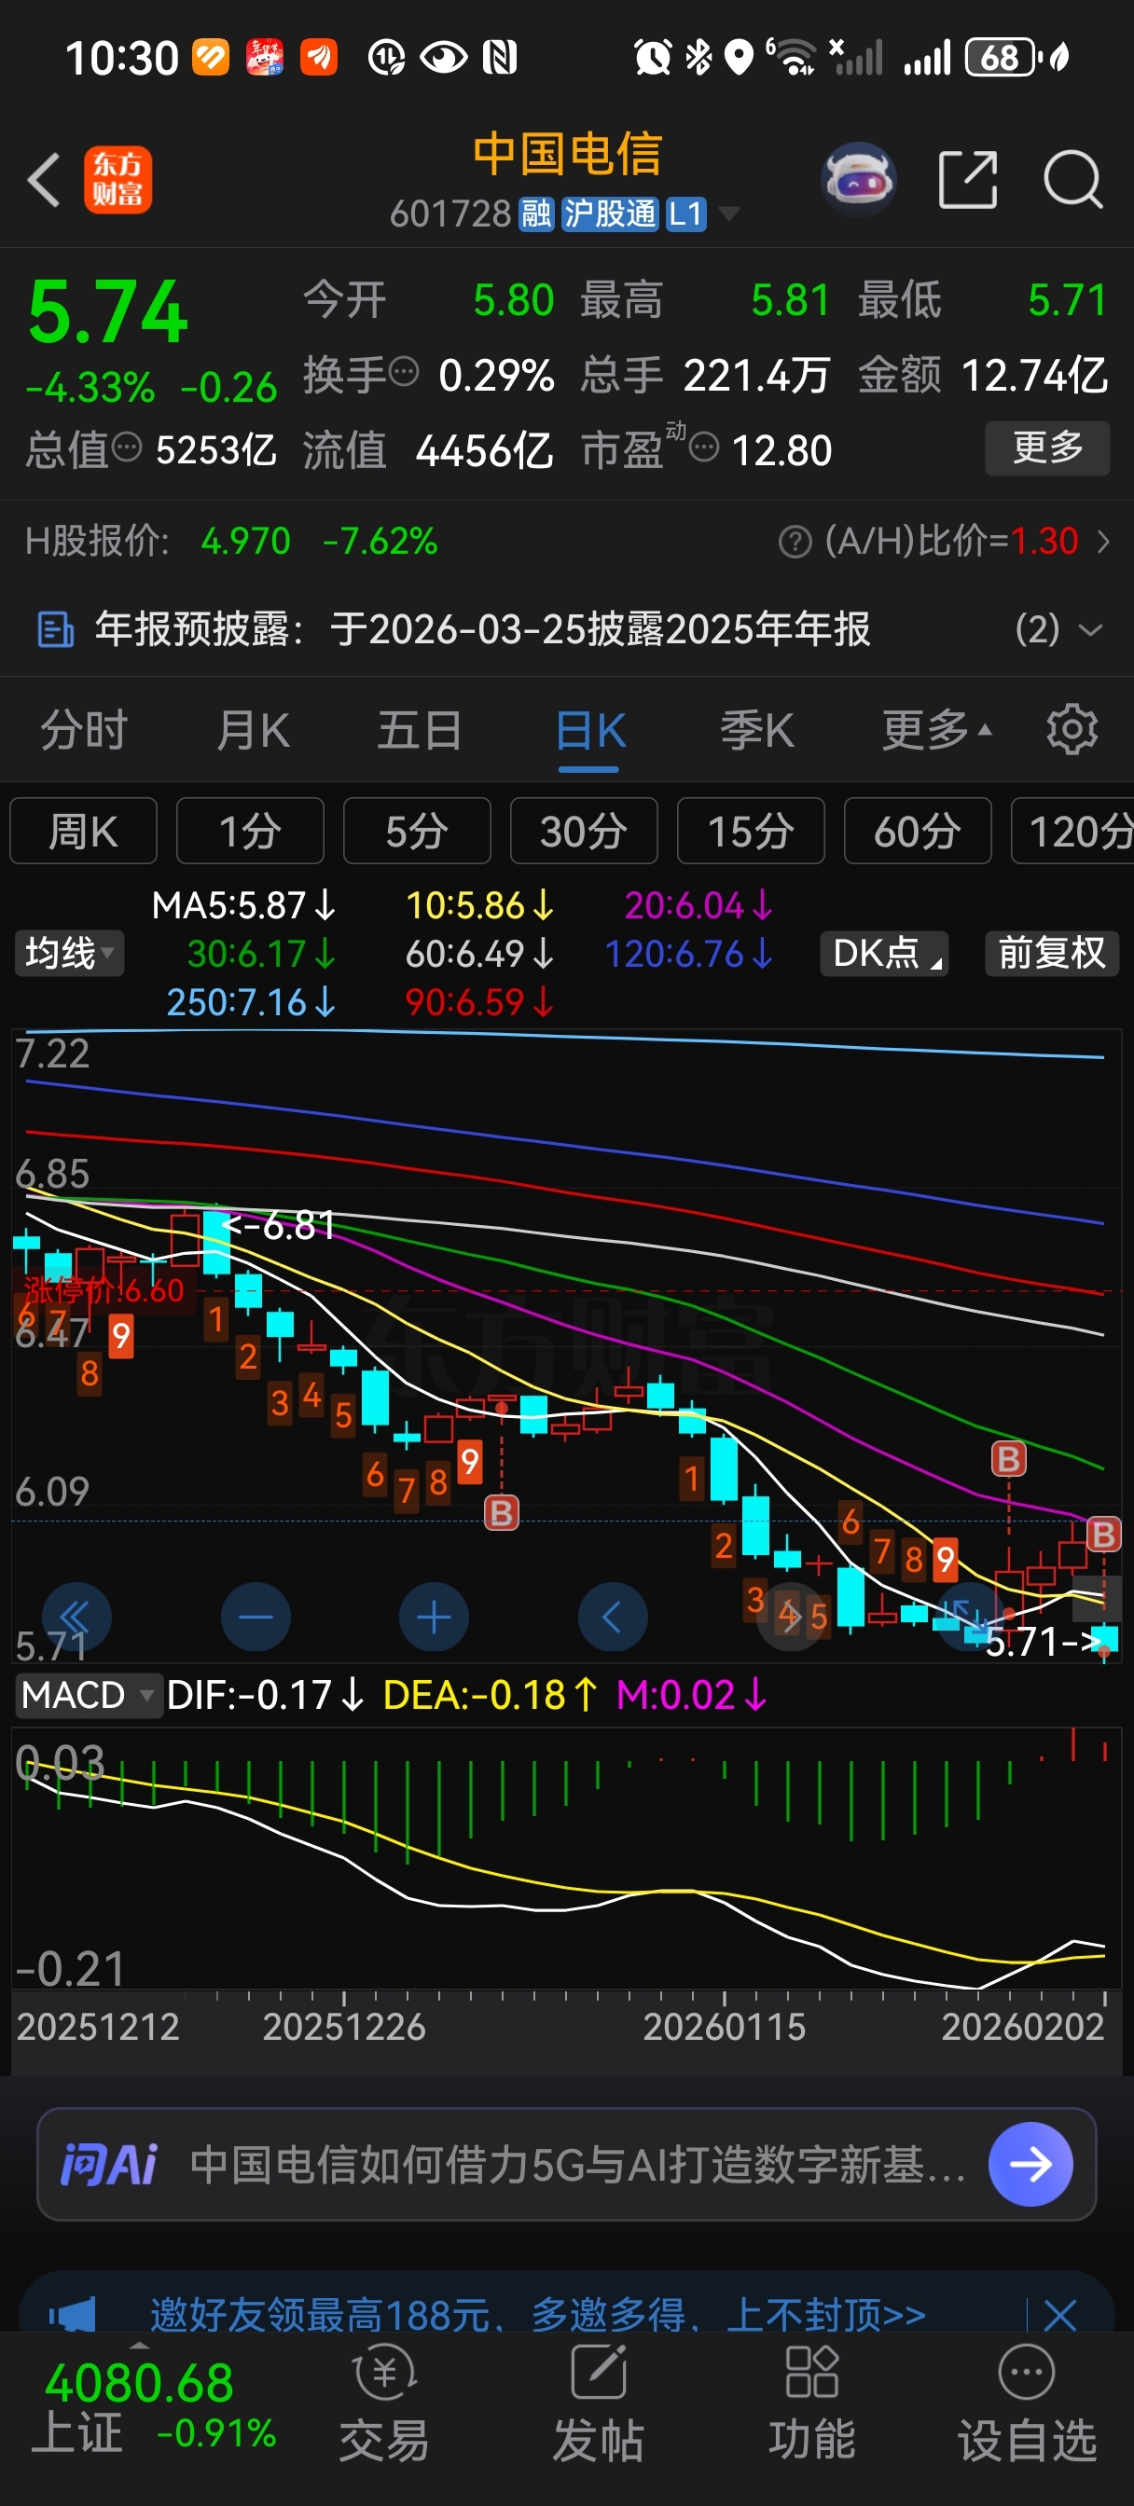The image size is (1134, 2506).
Task: Open 交易 in bottom bar
Action: [383, 2402]
